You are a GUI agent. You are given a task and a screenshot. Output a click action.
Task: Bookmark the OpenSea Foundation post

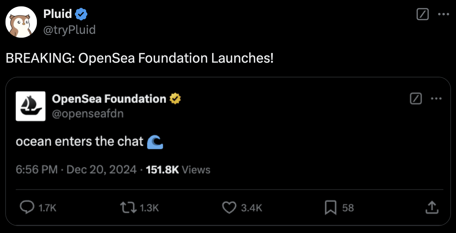(330, 208)
